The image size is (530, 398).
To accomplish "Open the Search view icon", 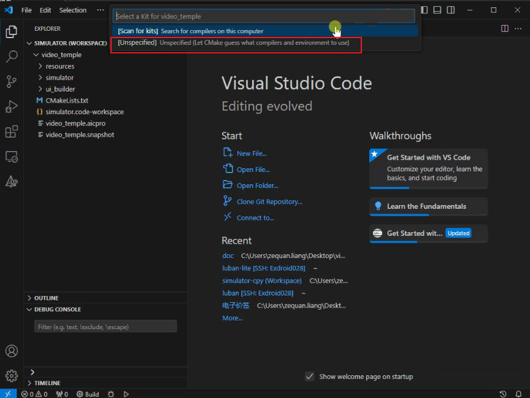I will pos(12,57).
